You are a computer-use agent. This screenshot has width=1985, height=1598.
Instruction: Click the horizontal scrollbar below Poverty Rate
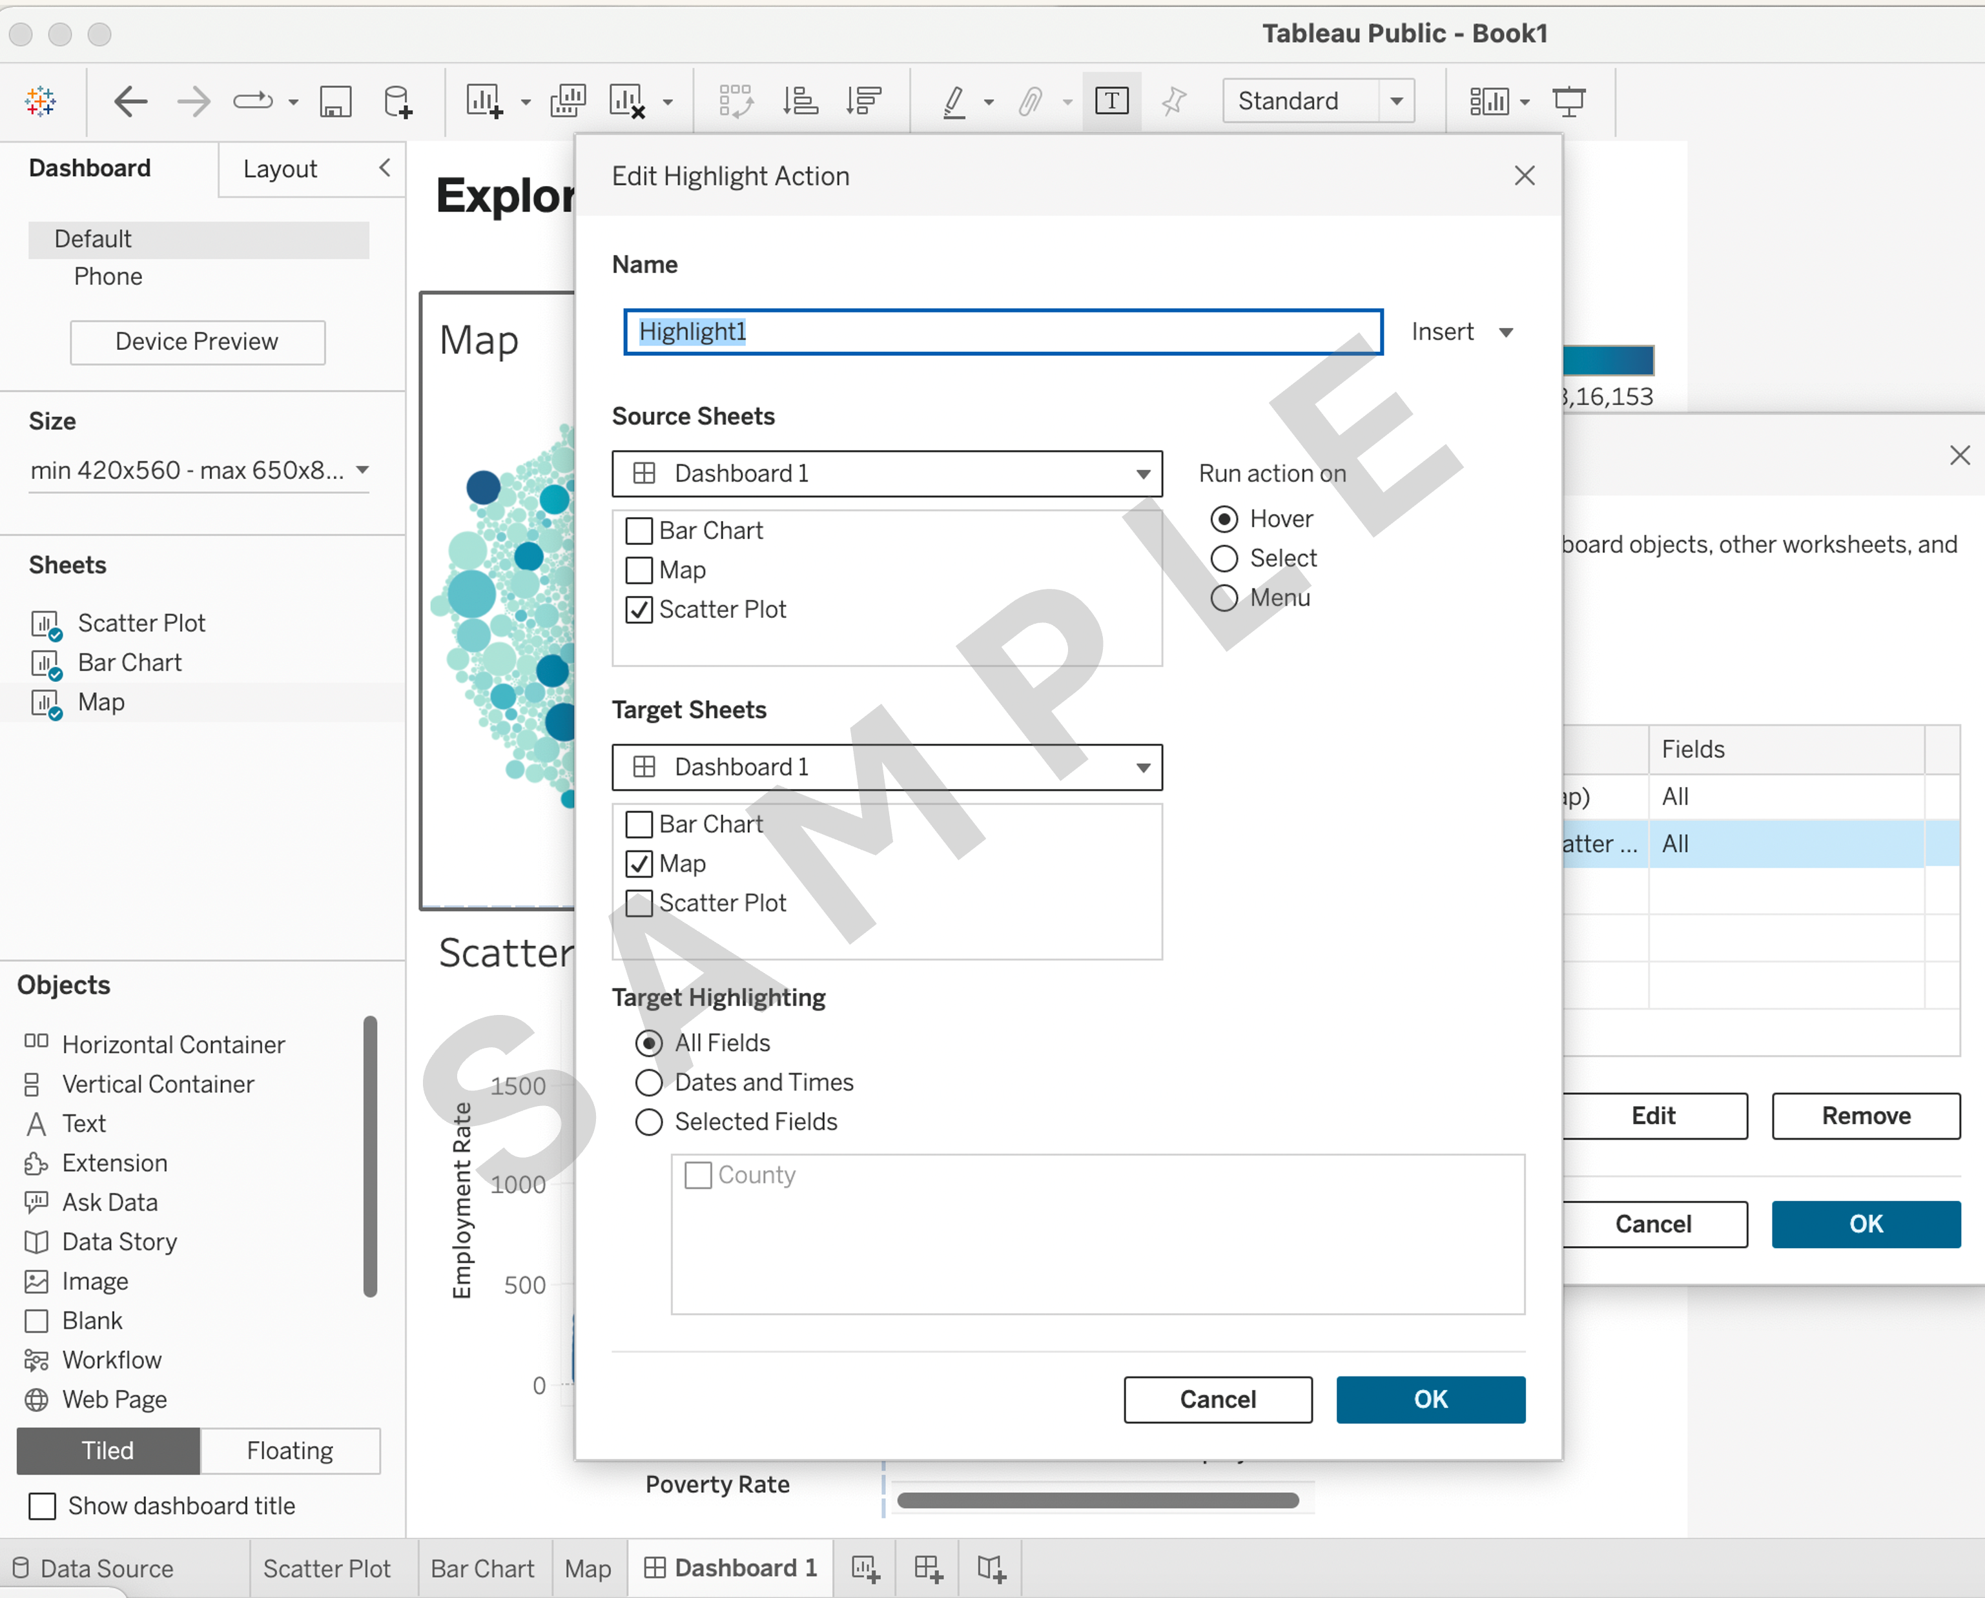pyautogui.click(x=1098, y=1499)
